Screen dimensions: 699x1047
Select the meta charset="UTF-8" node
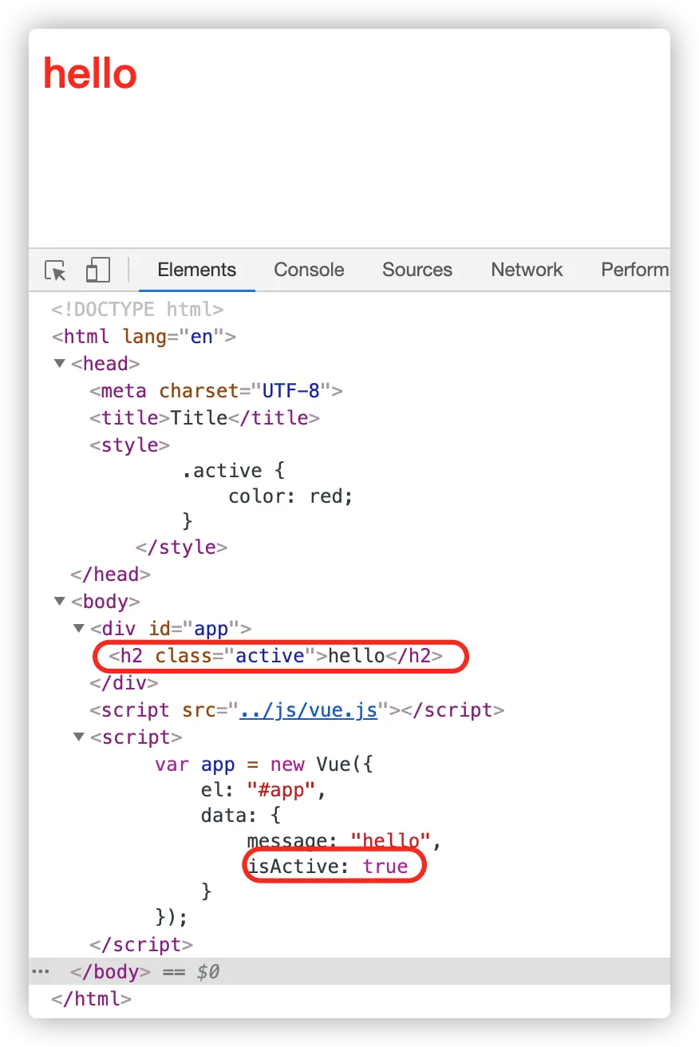[216, 391]
